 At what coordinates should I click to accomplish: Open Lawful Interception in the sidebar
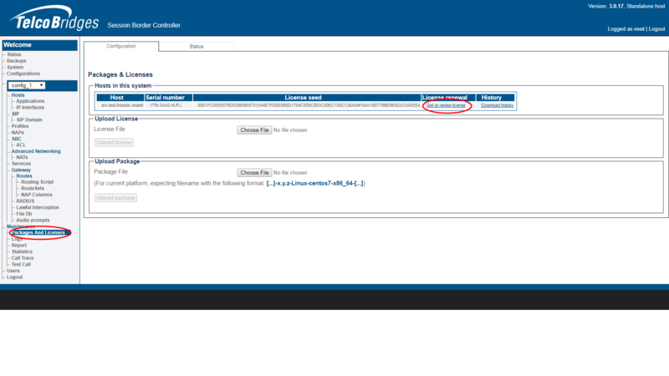(38, 207)
